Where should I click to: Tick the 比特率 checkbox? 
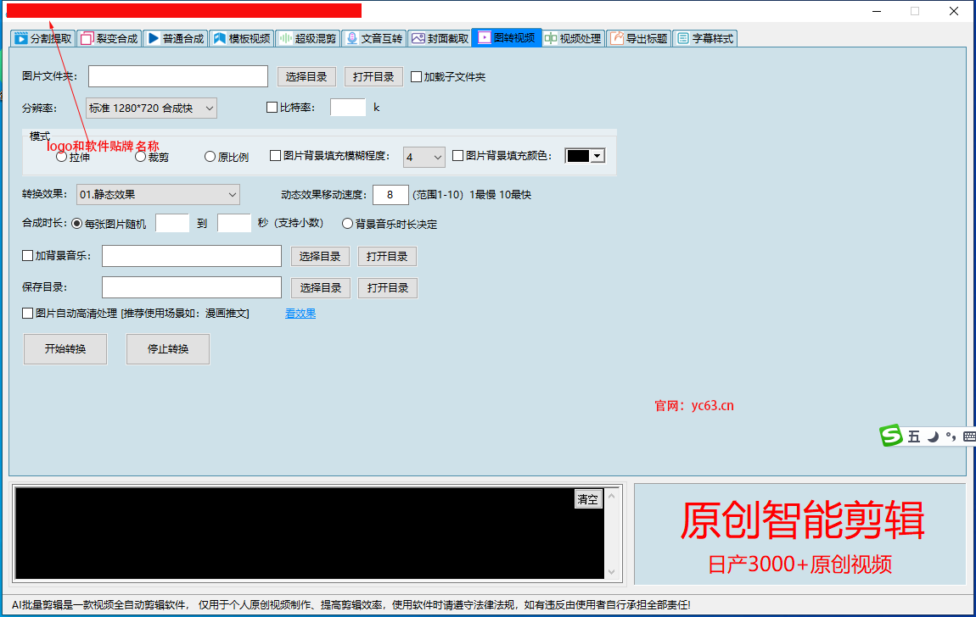point(272,108)
